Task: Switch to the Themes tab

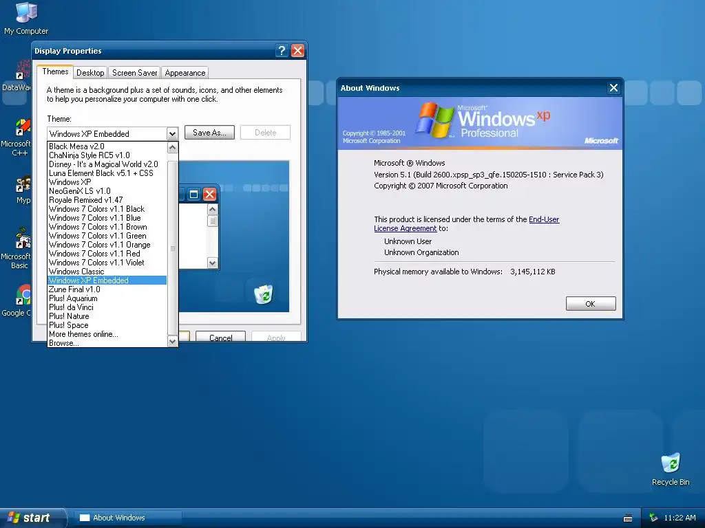Action: pos(55,71)
